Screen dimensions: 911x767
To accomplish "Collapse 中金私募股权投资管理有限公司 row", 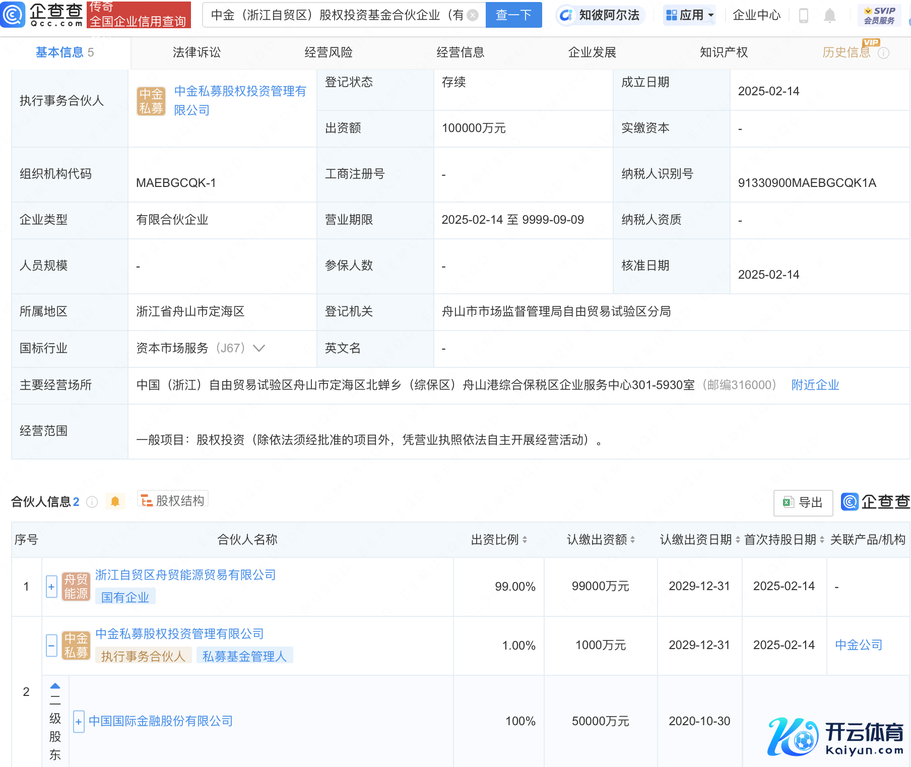I will pyautogui.click(x=51, y=646).
